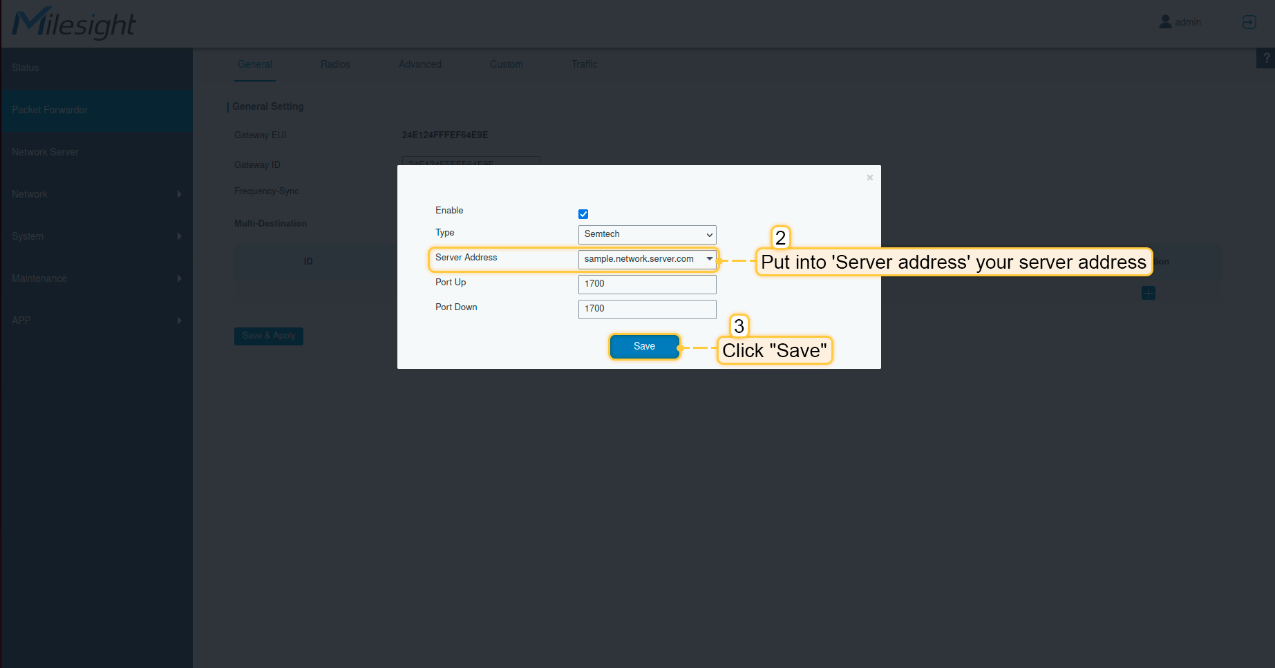Open the Type dropdown showing Semtech
The width and height of the screenshot is (1275, 668).
pos(647,234)
